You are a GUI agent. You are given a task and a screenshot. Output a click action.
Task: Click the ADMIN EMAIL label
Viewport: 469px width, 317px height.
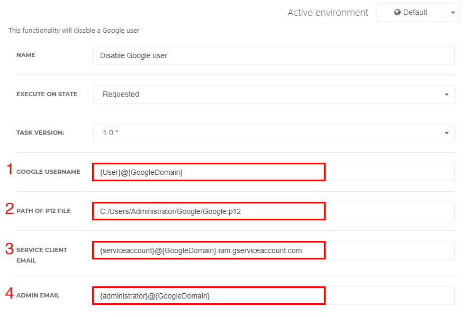coord(38,295)
